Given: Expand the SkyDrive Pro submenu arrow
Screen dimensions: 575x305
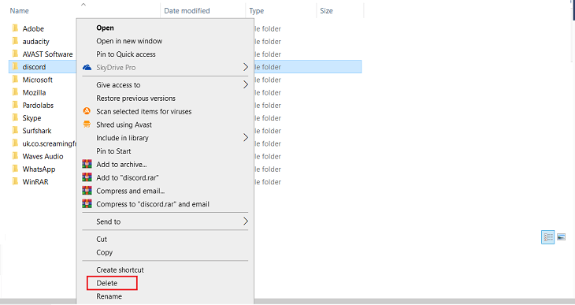Looking at the screenshot, I should [245, 67].
